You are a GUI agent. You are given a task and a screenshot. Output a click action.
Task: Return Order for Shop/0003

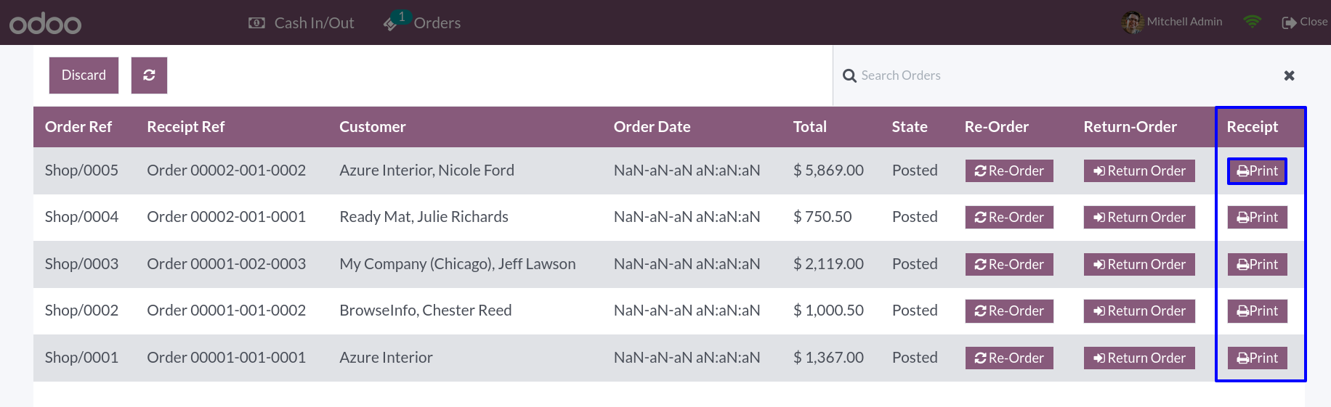coord(1139,265)
